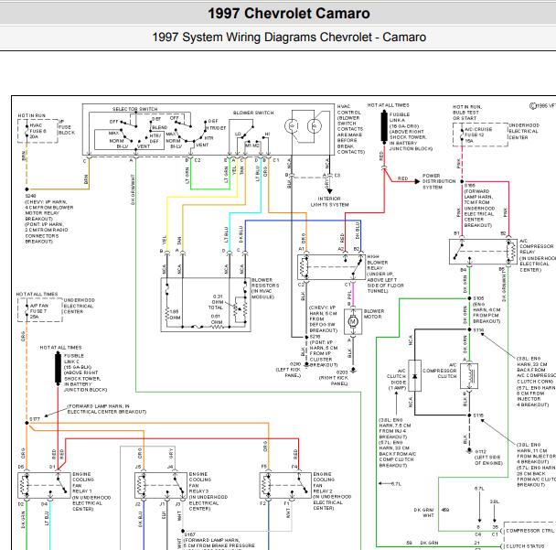Screen dimensions: 556x550
Task: Click the A/C compressor clutch coil symbol
Action: point(469,376)
